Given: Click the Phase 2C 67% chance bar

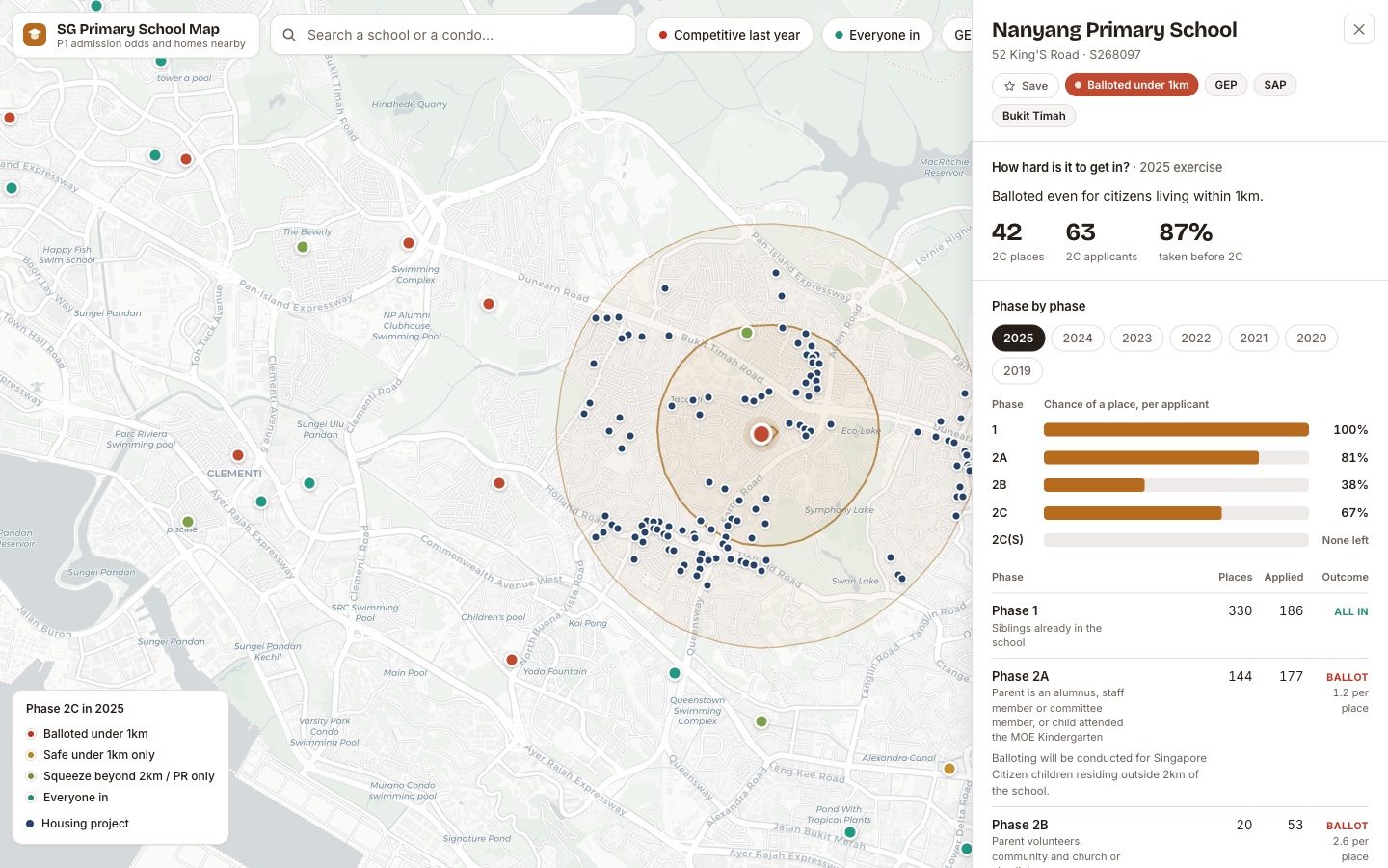Looking at the screenshot, I should [x=1176, y=513].
